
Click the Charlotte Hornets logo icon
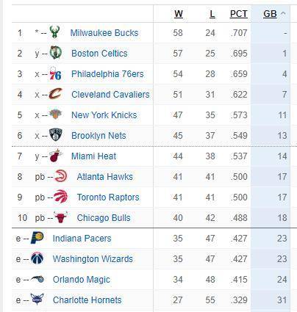(37, 299)
